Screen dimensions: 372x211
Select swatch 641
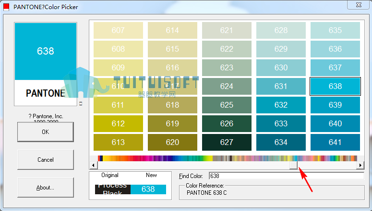[335, 142]
